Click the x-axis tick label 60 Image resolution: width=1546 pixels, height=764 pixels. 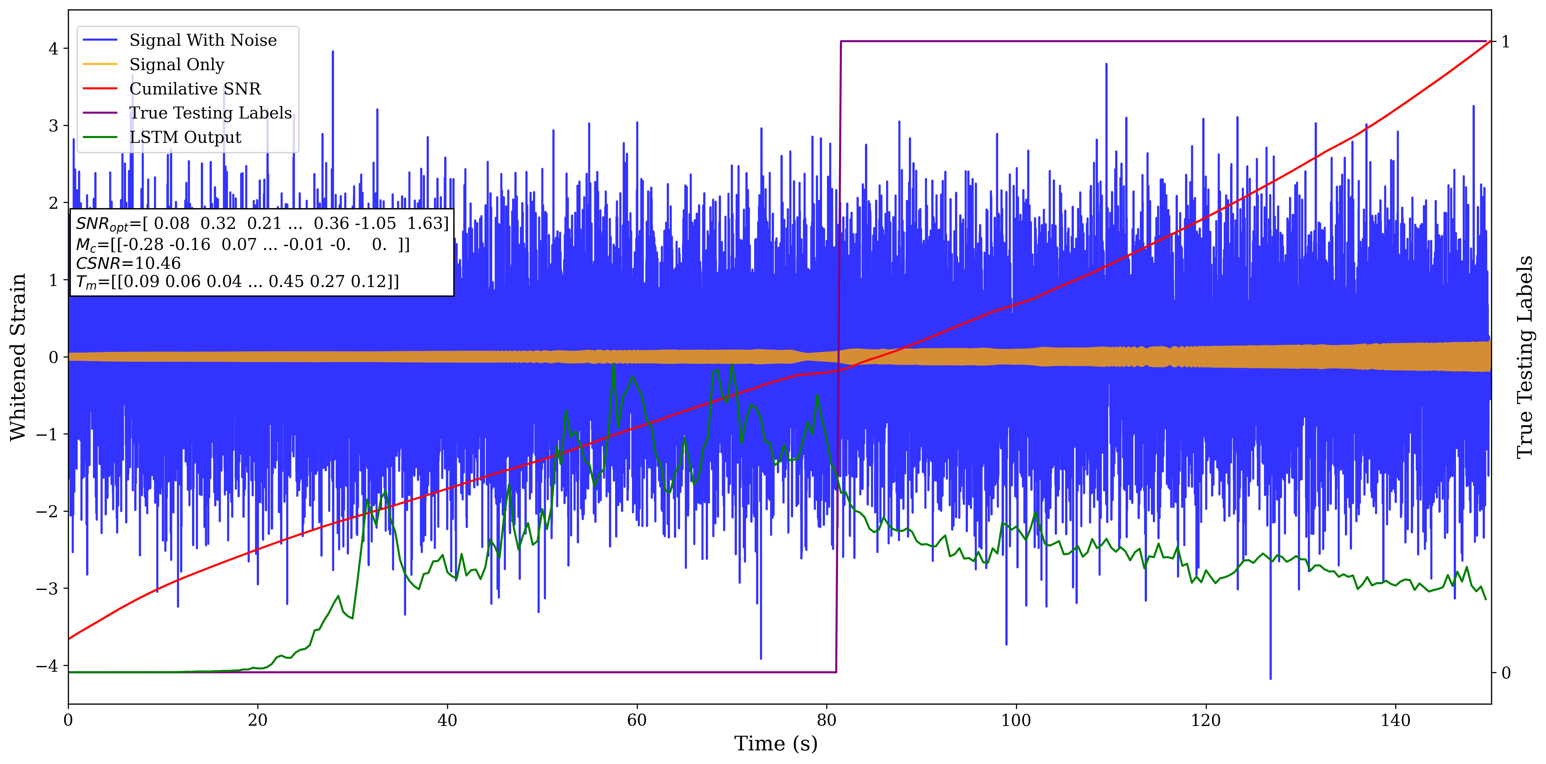636,720
